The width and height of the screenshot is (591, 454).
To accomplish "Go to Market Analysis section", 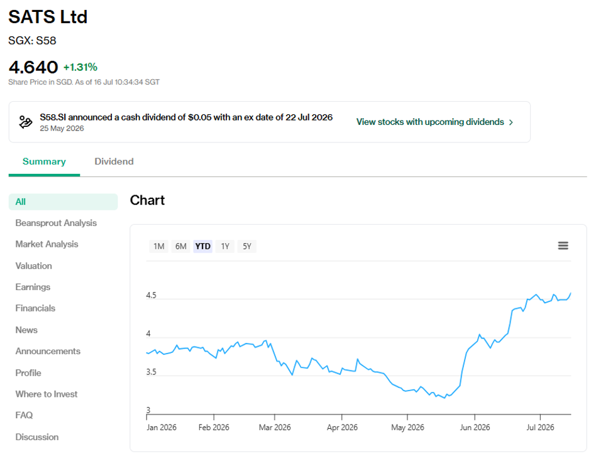I will [47, 244].
